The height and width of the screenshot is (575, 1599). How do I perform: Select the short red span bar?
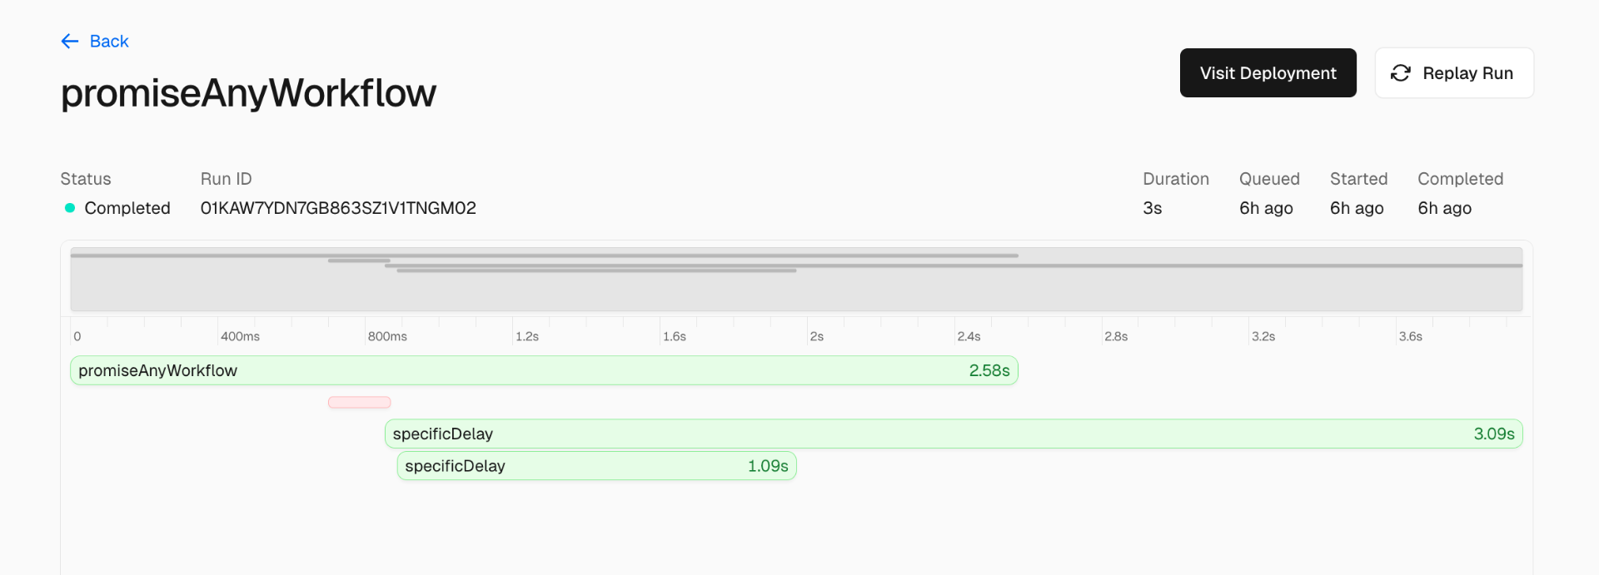point(359,403)
